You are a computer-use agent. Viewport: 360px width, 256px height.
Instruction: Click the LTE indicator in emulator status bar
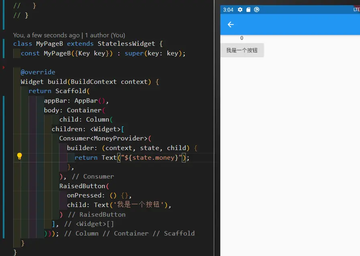pyautogui.click(x=356, y=10)
